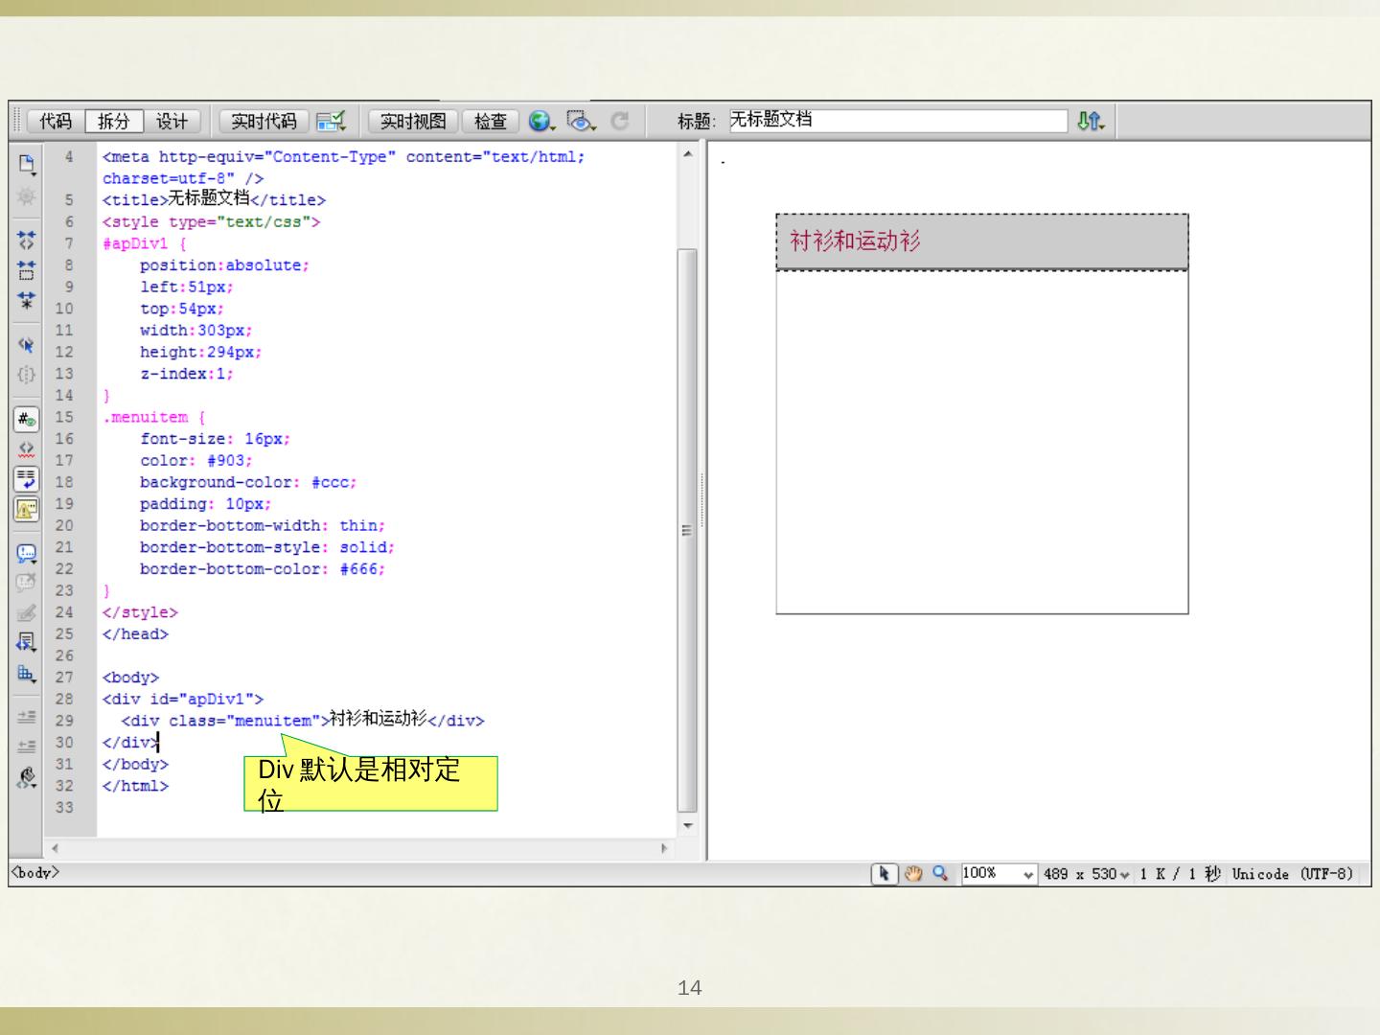
Task: Click the Format Source Code icon
Action: (27, 775)
